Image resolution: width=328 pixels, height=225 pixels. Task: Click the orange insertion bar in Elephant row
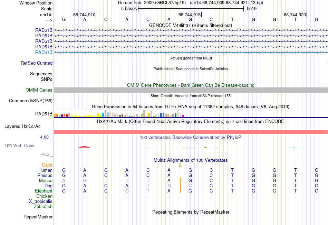[180, 191]
